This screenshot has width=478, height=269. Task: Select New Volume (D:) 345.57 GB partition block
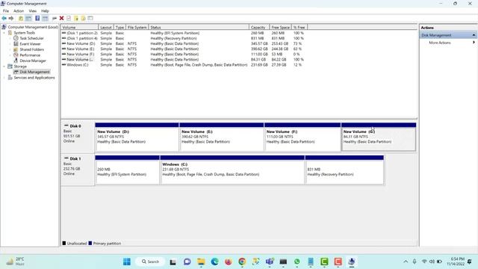pos(137,137)
